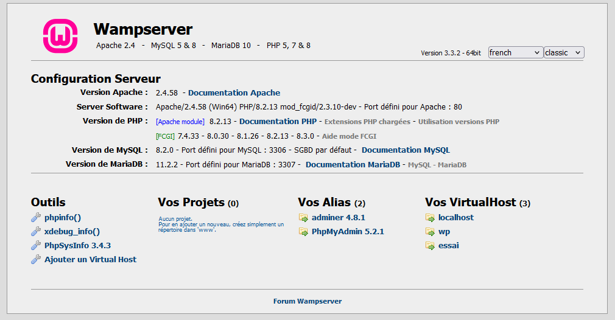Open the Documentation MariaDB link
The image size is (615, 320).
click(x=353, y=164)
